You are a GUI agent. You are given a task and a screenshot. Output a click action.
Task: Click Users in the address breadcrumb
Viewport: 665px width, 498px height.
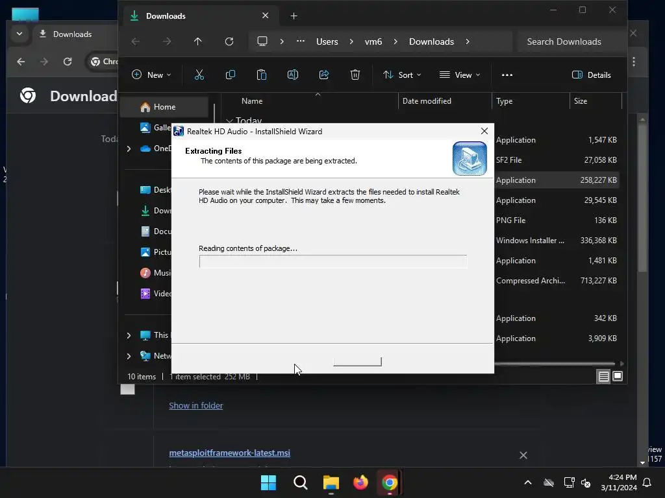327,41
